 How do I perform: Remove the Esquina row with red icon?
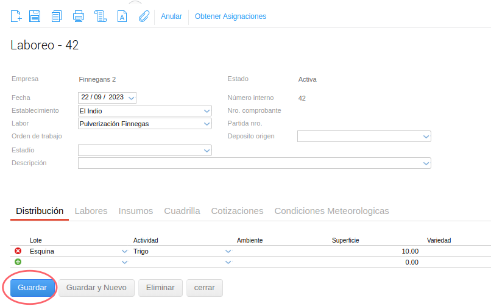coord(18,251)
